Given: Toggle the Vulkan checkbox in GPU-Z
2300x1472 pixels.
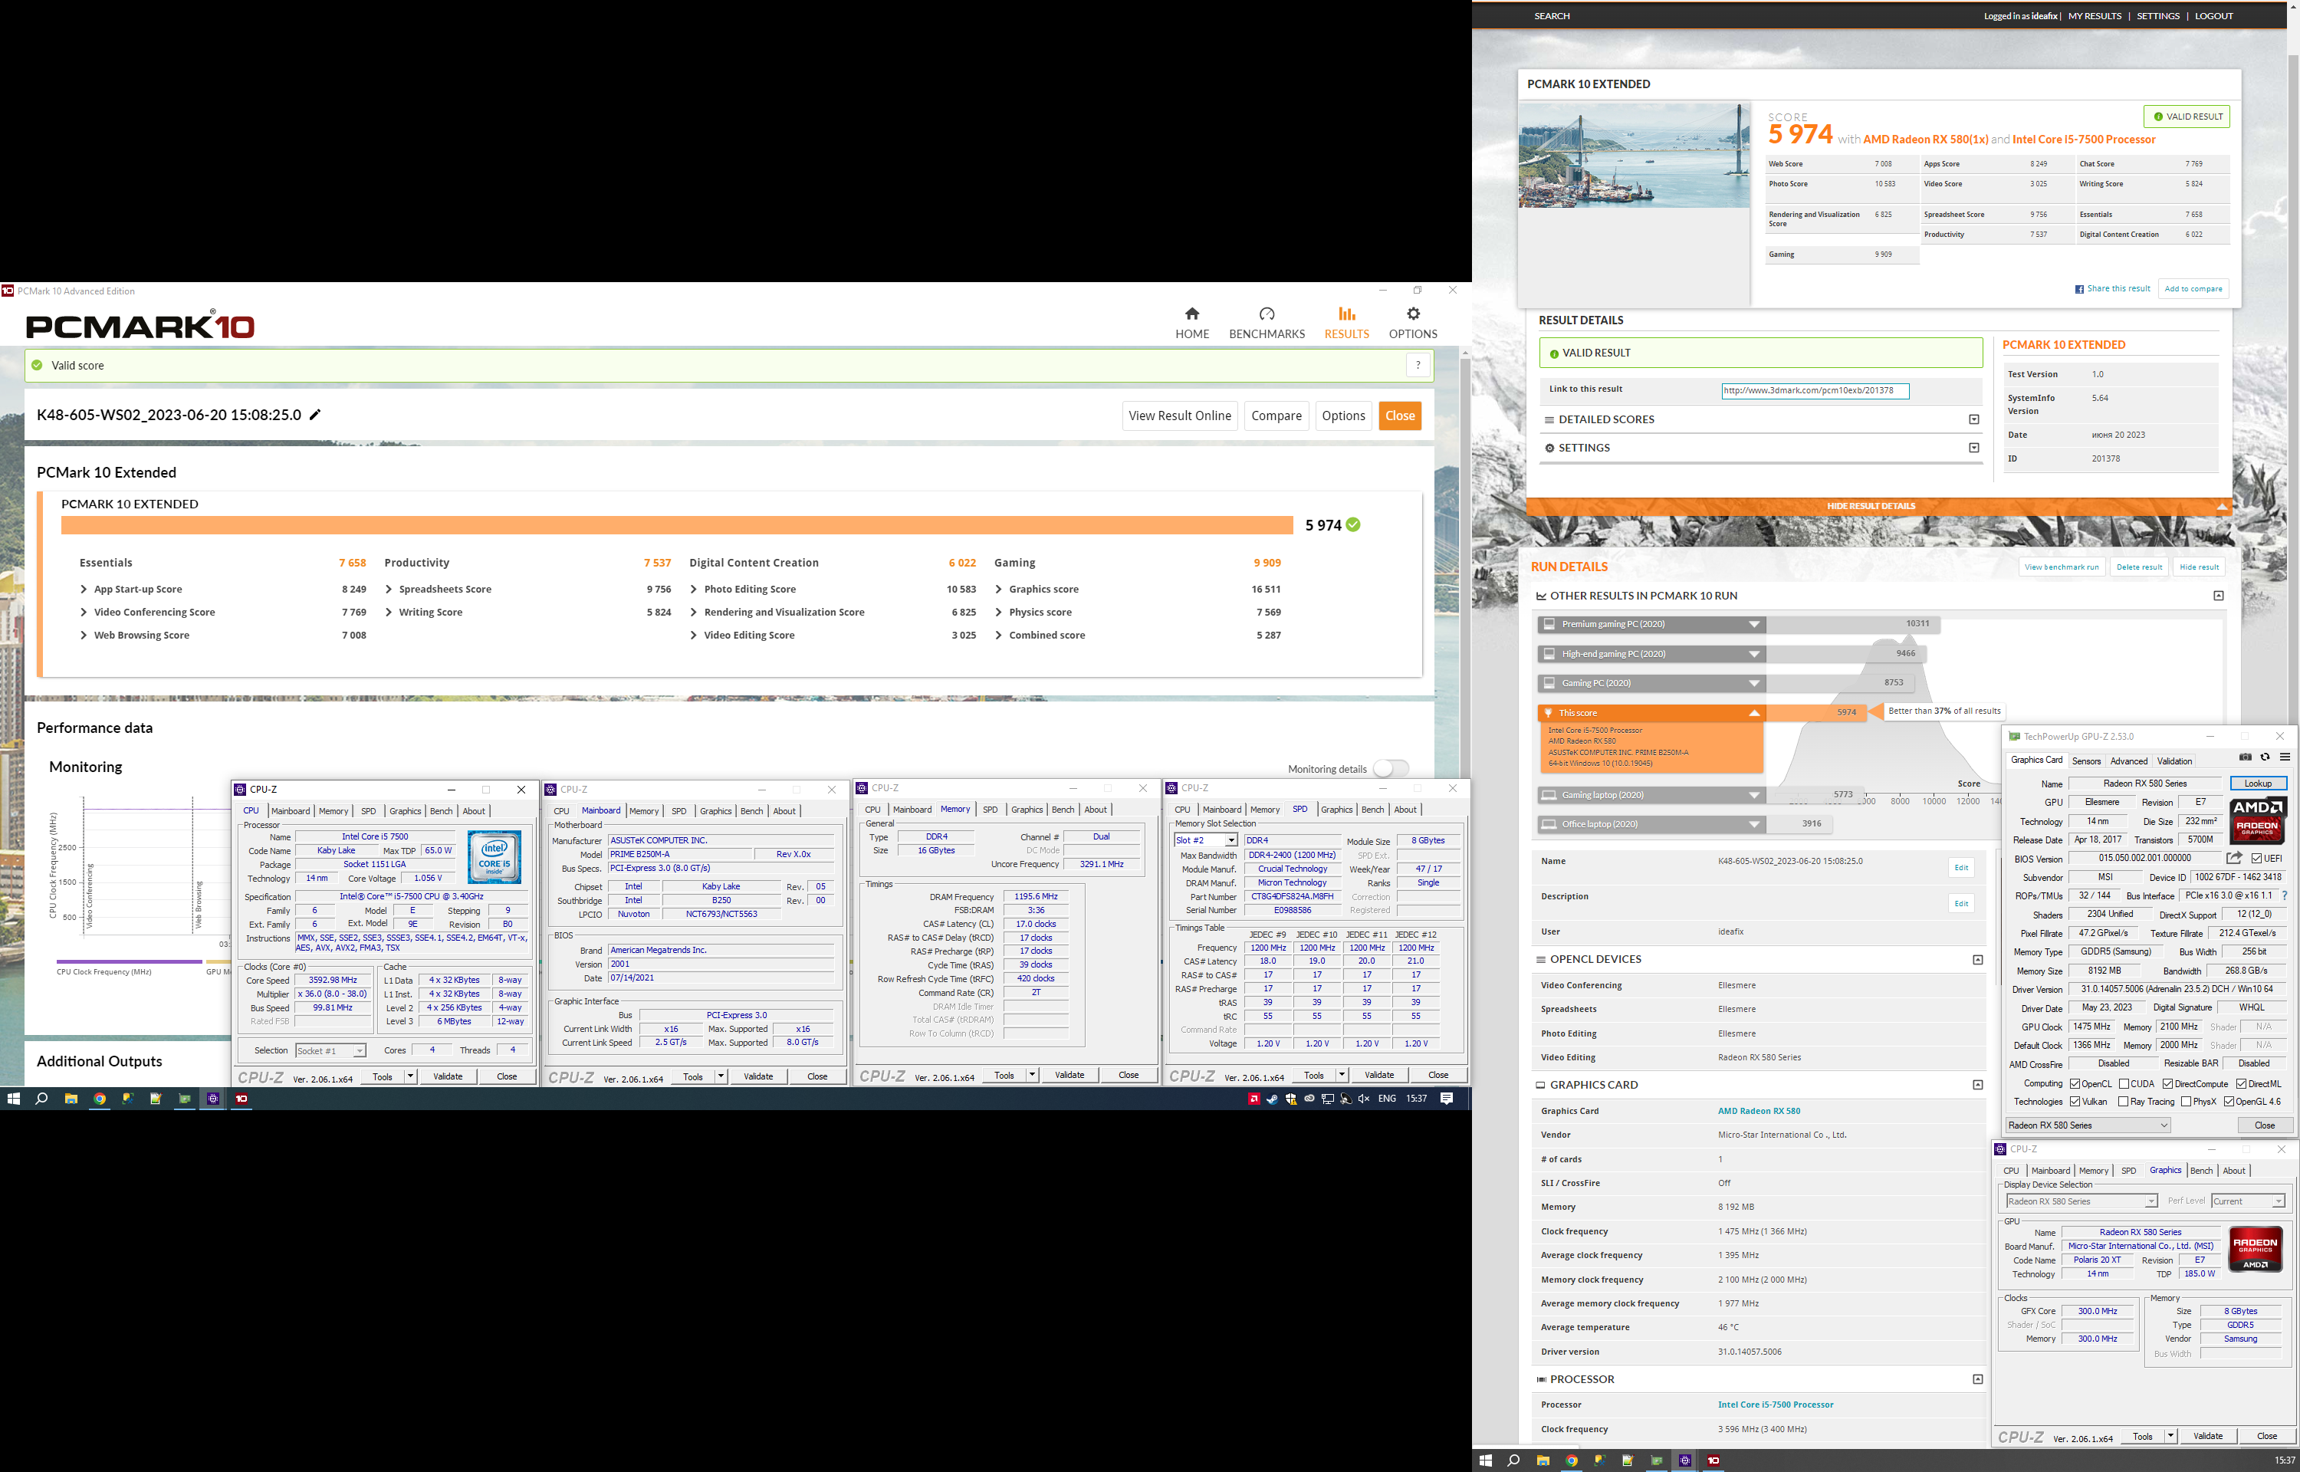Looking at the screenshot, I should (2075, 1102).
